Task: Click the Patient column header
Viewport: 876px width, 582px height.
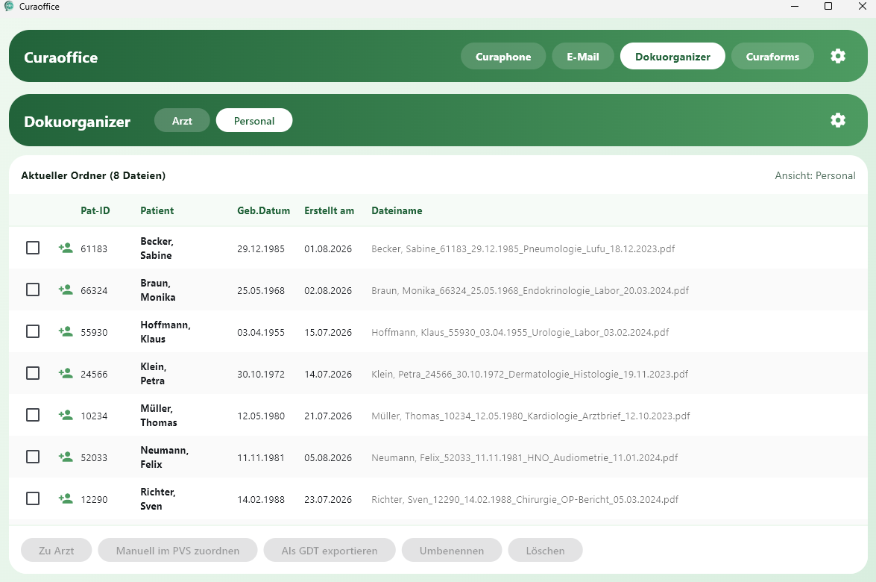Action: [x=157, y=210]
